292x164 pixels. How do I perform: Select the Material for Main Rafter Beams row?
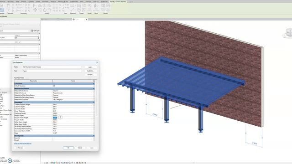(54, 95)
